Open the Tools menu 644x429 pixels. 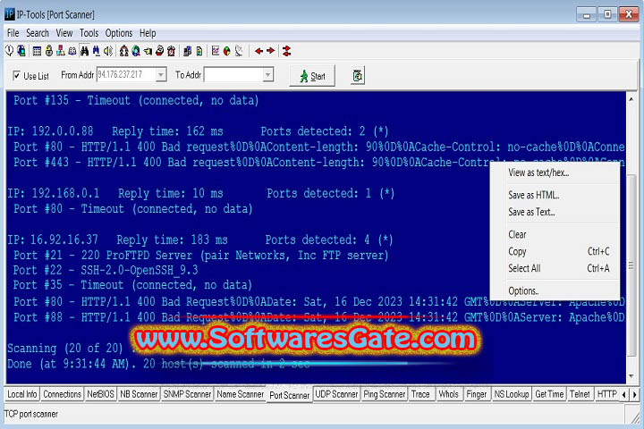(x=89, y=33)
